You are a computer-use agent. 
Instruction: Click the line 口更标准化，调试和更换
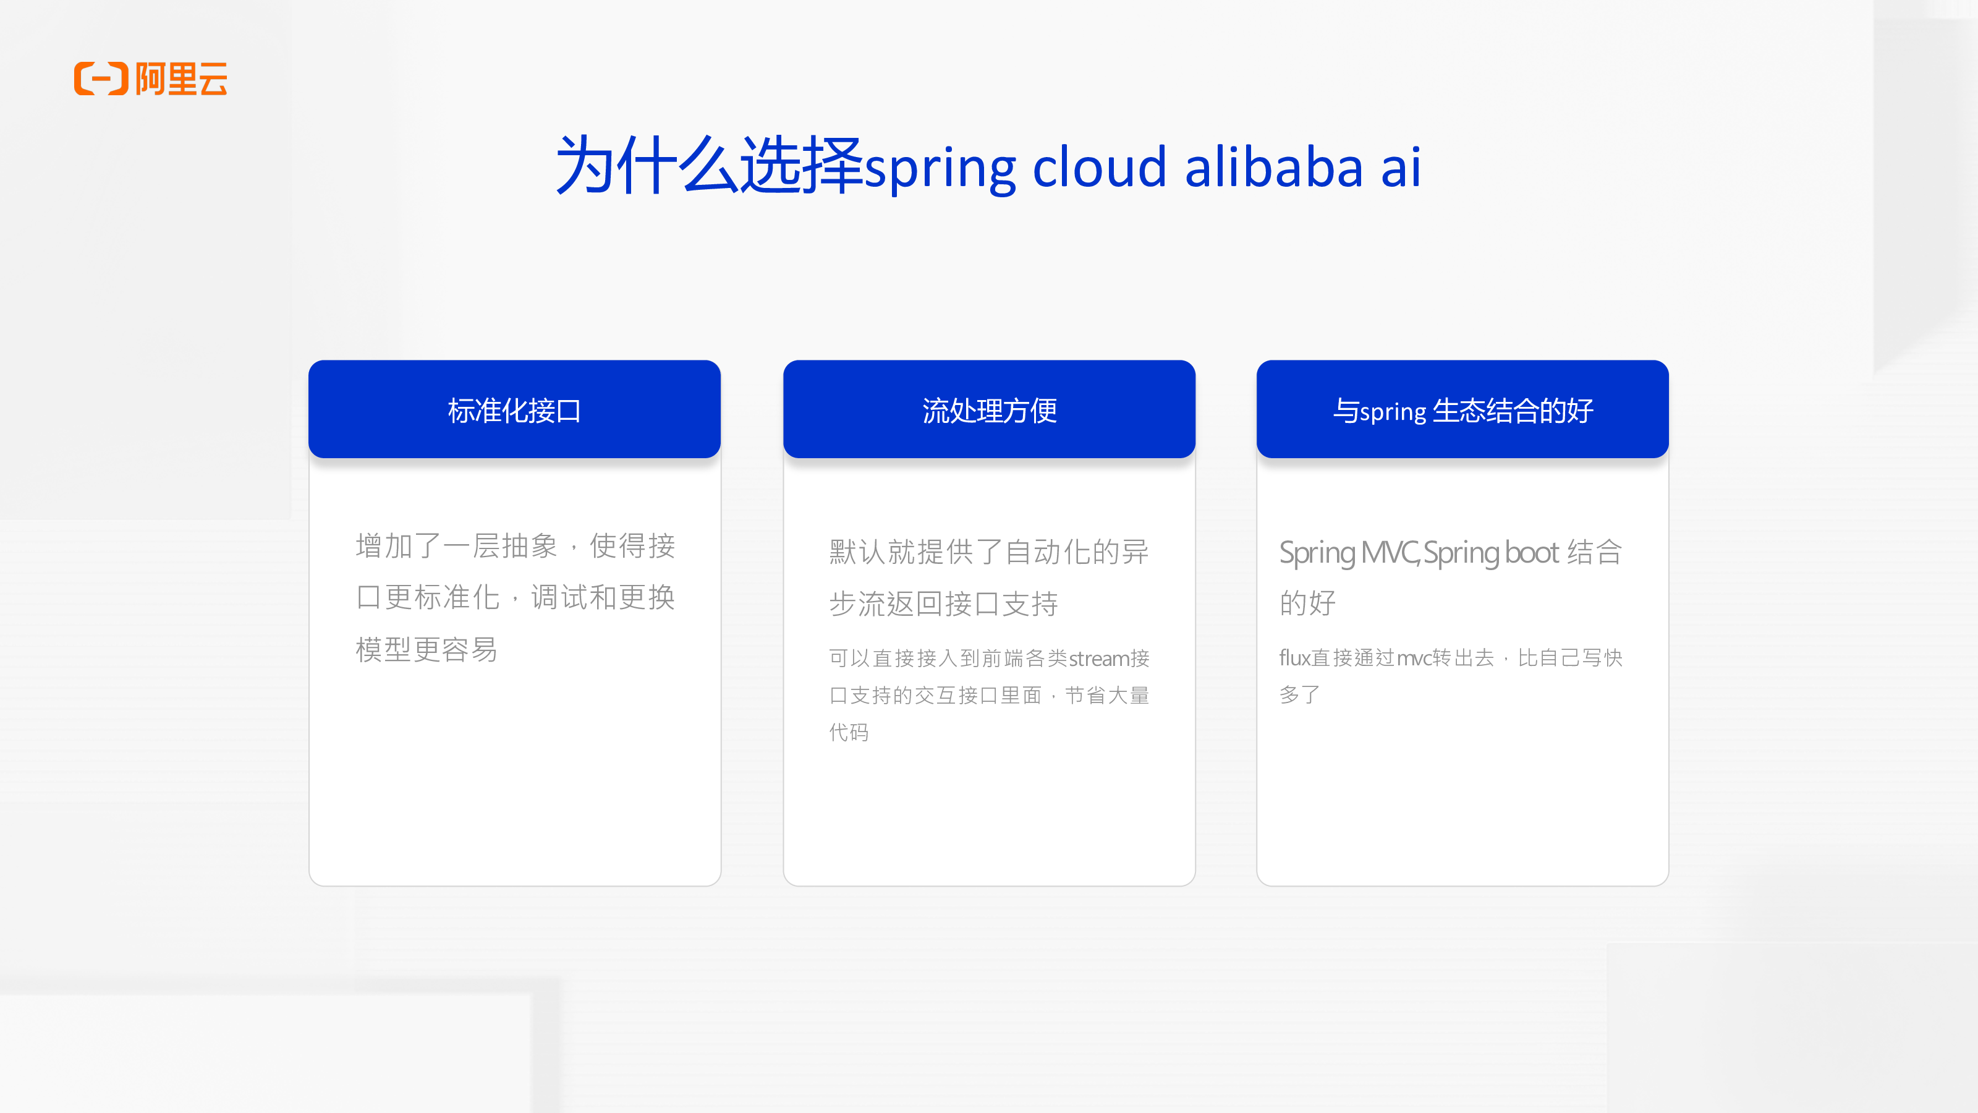(x=516, y=597)
